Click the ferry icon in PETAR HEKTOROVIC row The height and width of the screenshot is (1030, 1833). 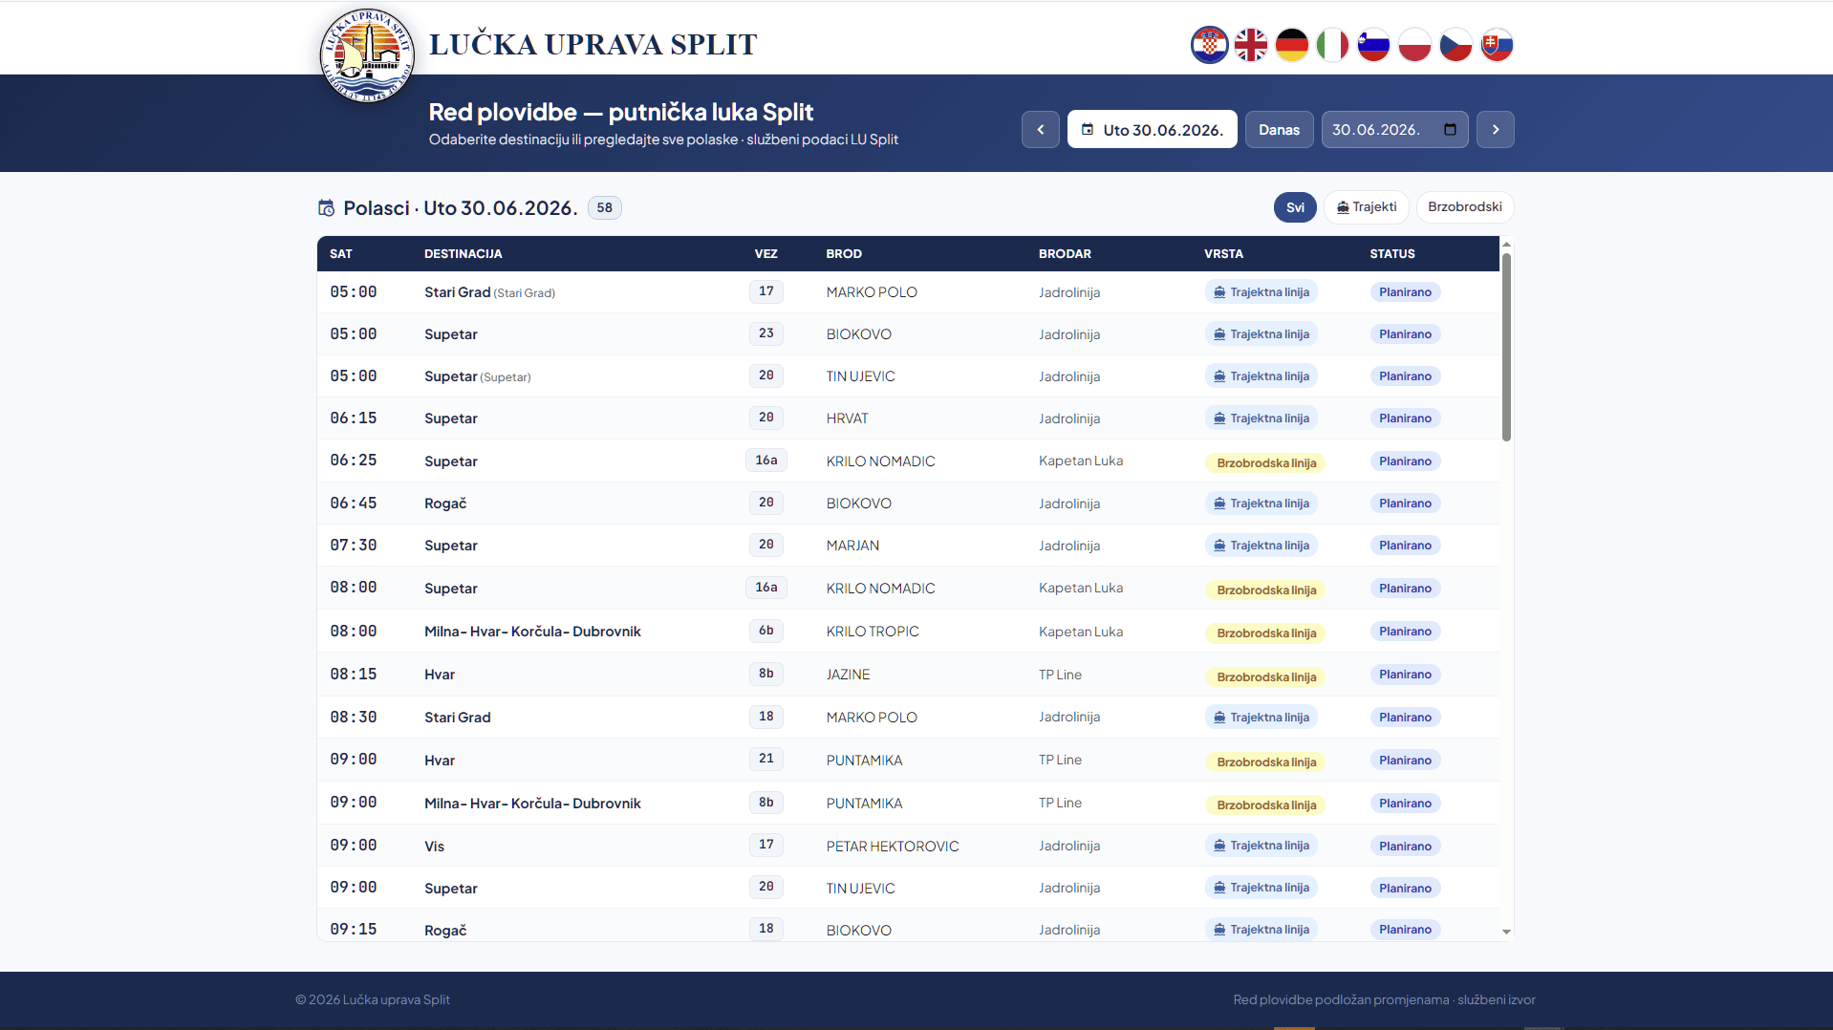[x=1219, y=846]
